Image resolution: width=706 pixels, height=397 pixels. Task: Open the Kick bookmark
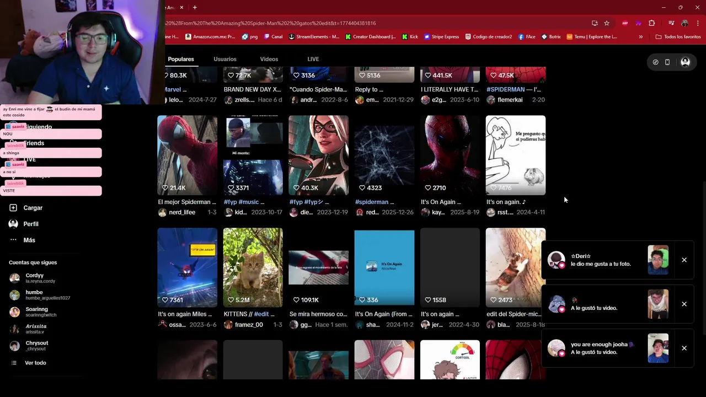(x=410, y=37)
